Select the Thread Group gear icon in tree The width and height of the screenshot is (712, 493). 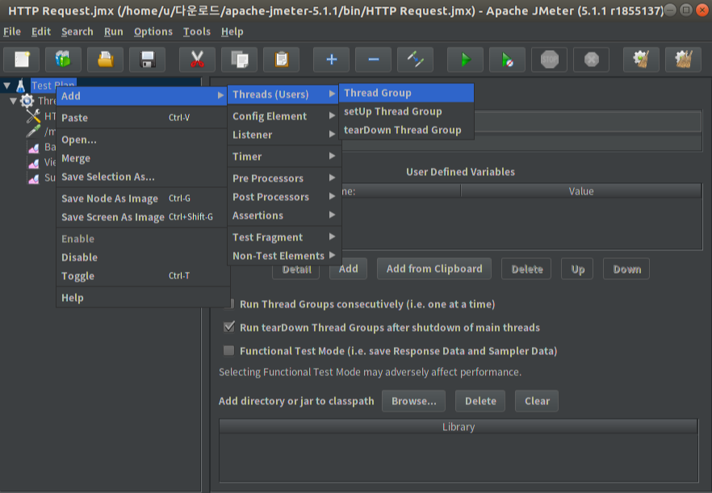[x=27, y=100]
